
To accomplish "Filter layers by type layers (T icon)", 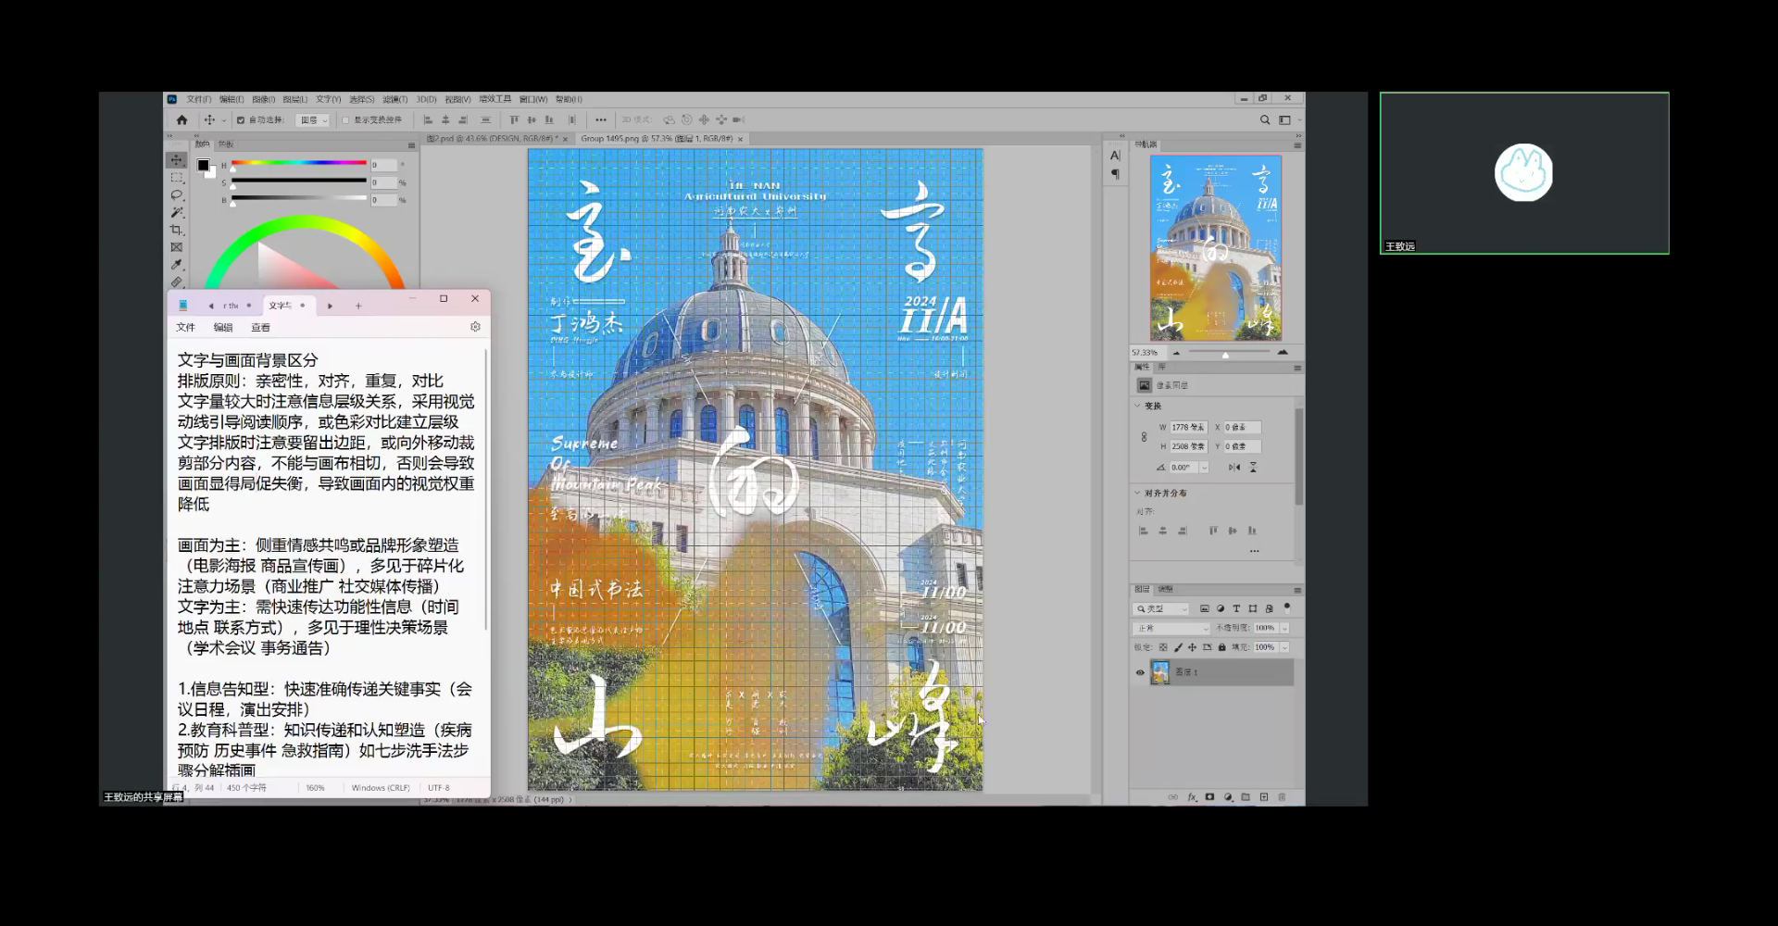I will pos(1236,608).
